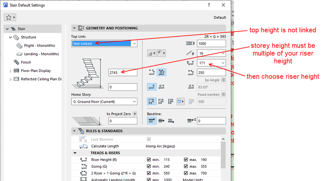Image resolution: width=333 pixels, height=181 pixels.
Task: Open the Home Story dropdown
Action: coord(104,102)
